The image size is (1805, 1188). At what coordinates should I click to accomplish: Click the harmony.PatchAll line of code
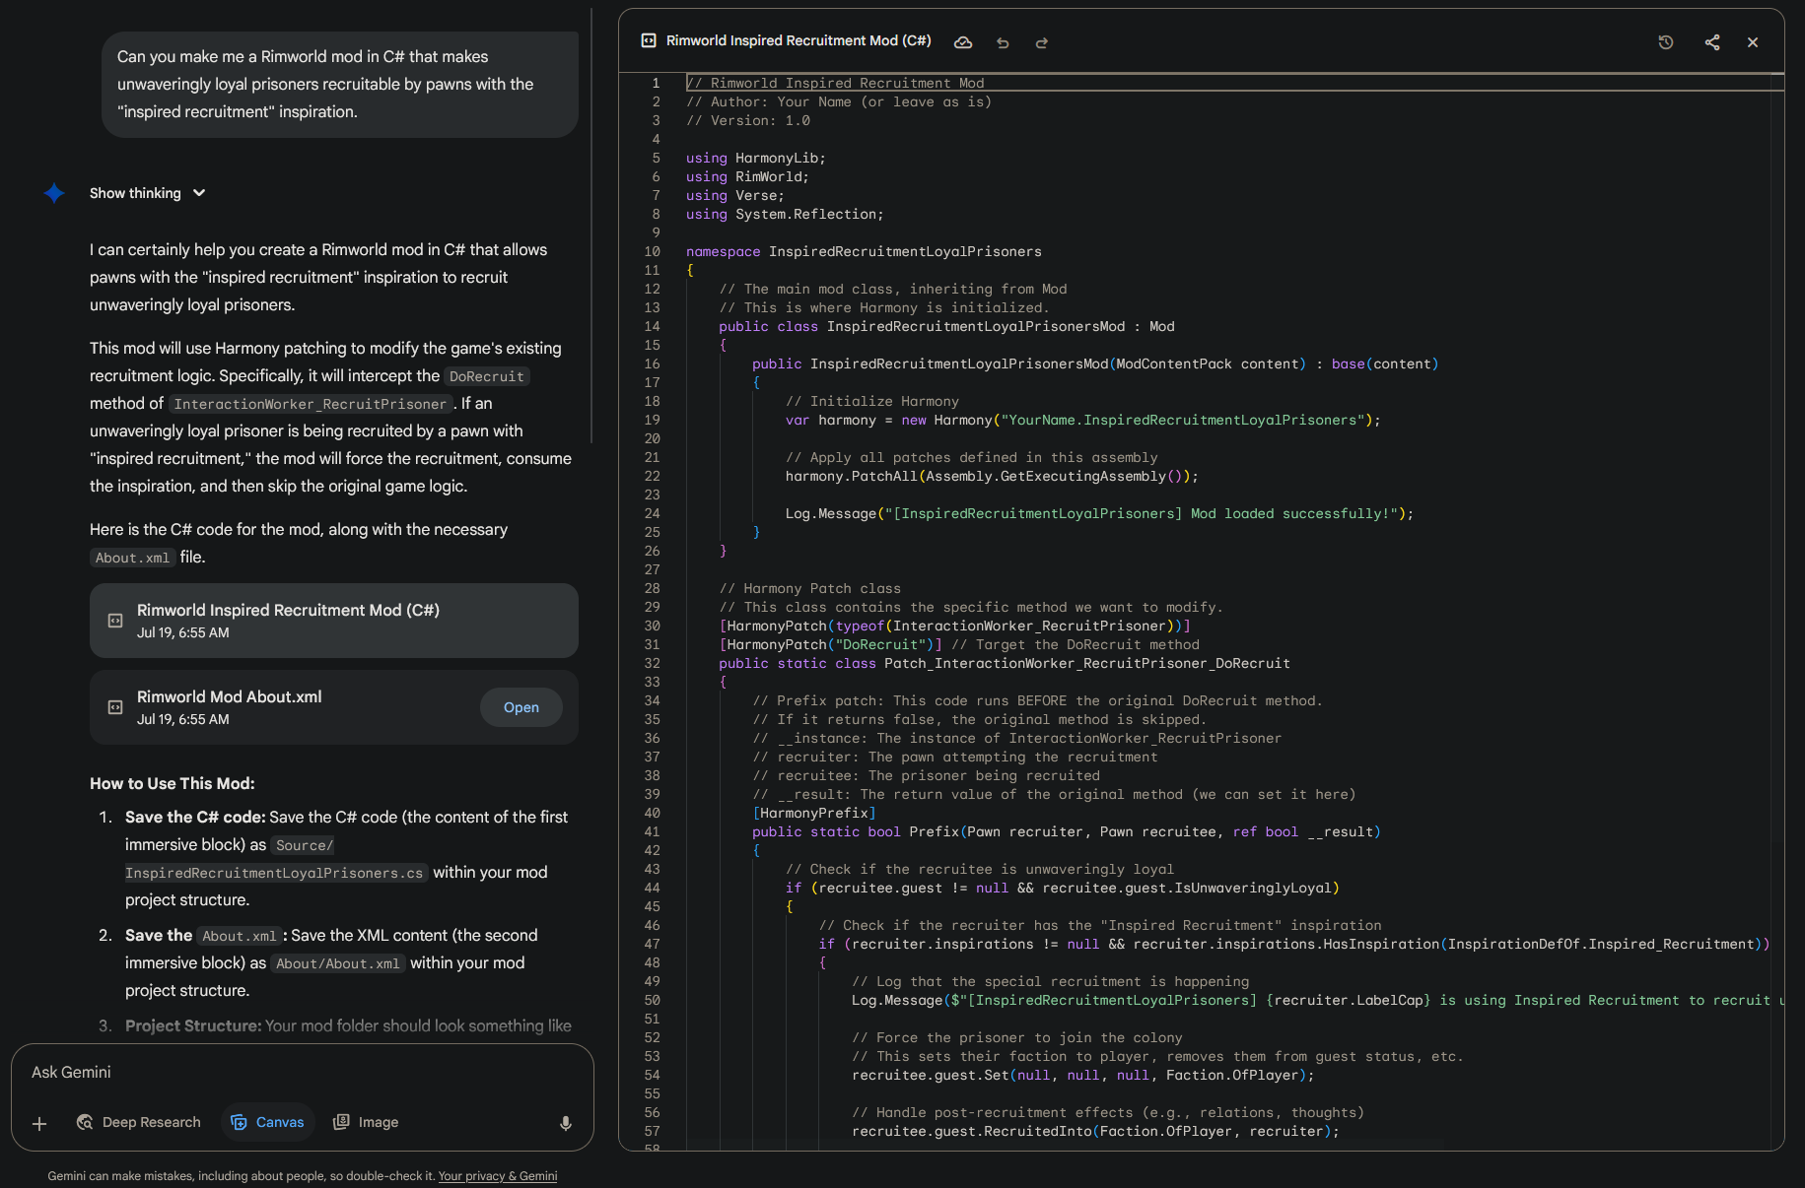tap(992, 476)
